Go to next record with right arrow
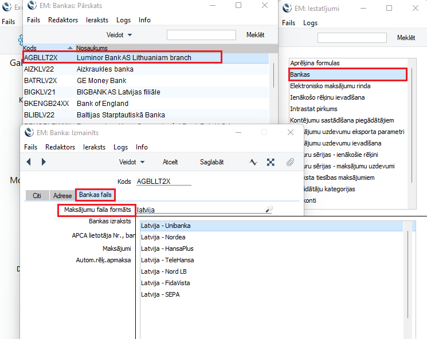Image resolution: width=427 pixels, height=339 pixels. [44, 162]
